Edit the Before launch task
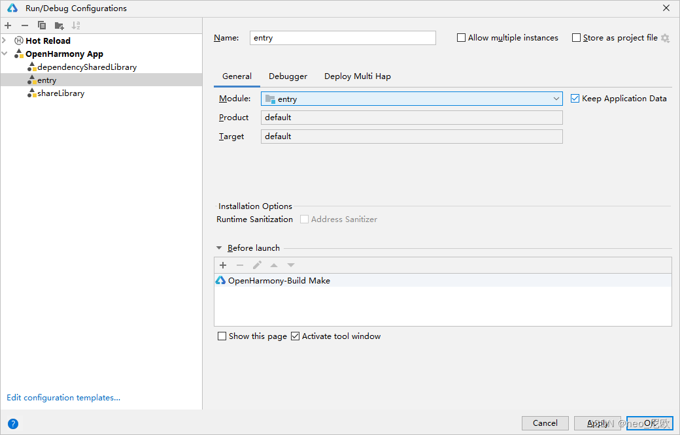680x435 pixels. pyautogui.click(x=257, y=265)
